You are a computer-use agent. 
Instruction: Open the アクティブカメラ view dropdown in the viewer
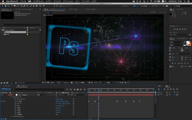point(99,83)
